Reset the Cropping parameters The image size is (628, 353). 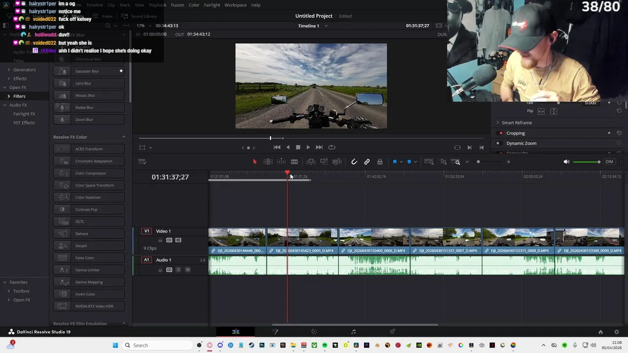pyautogui.click(x=619, y=133)
